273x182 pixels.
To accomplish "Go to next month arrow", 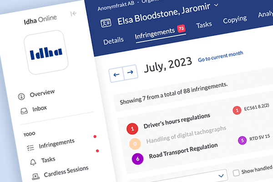I will (x=130, y=72).
